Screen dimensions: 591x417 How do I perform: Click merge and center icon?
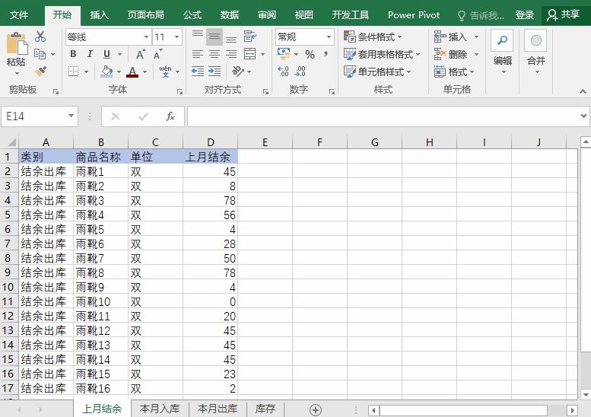[250, 54]
